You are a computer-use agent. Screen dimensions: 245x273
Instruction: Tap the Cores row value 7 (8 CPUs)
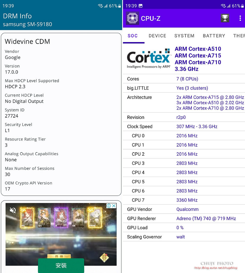pyautogui.click(x=187, y=79)
